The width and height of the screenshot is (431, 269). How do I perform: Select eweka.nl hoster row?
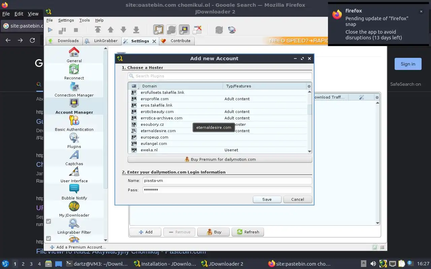click(x=218, y=150)
